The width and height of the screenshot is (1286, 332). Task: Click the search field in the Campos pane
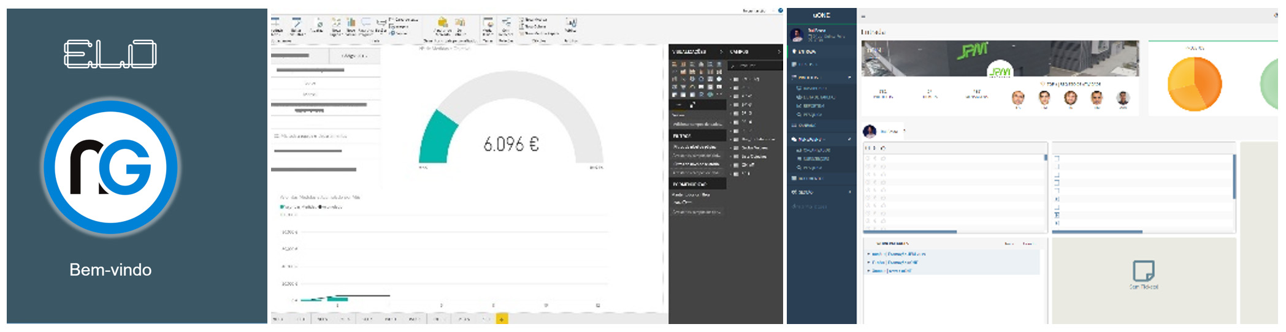click(755, 65)
